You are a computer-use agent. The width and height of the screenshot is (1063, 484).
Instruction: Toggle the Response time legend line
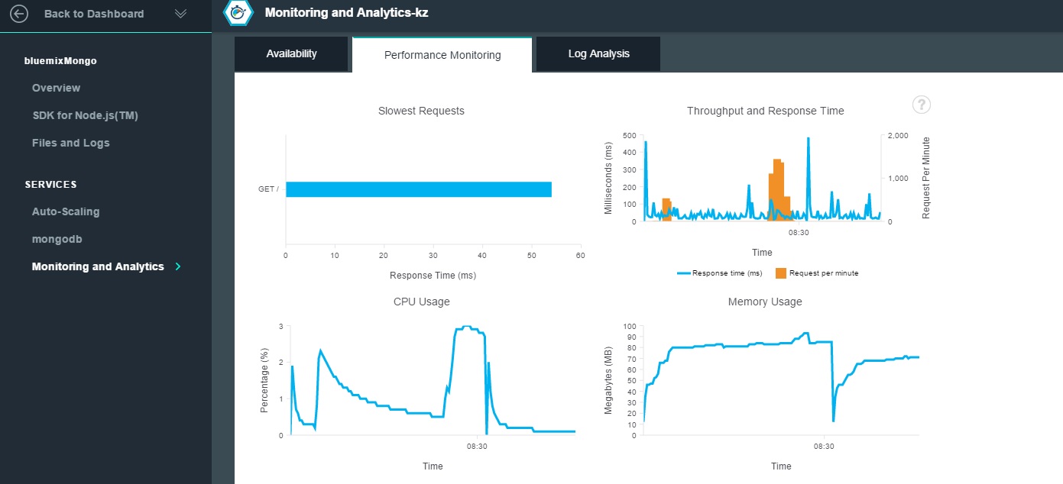pyautogui.click(x=719, y=273)
